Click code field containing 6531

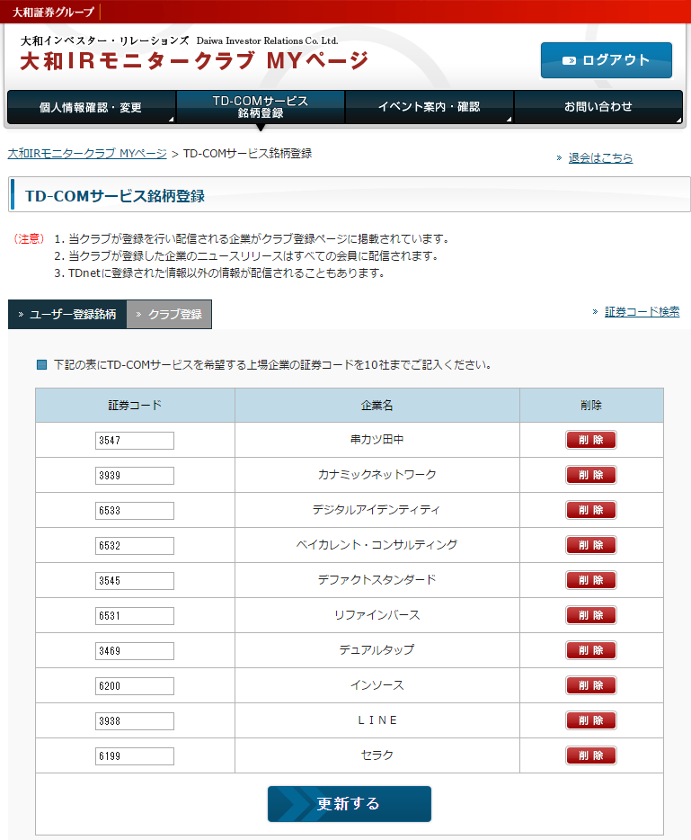click(x=135, y=616)
